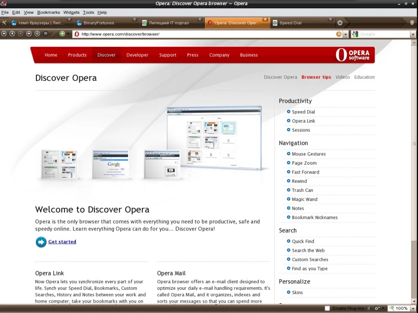
Task: Click the 100% zoom field
Action: click(399, 309)
